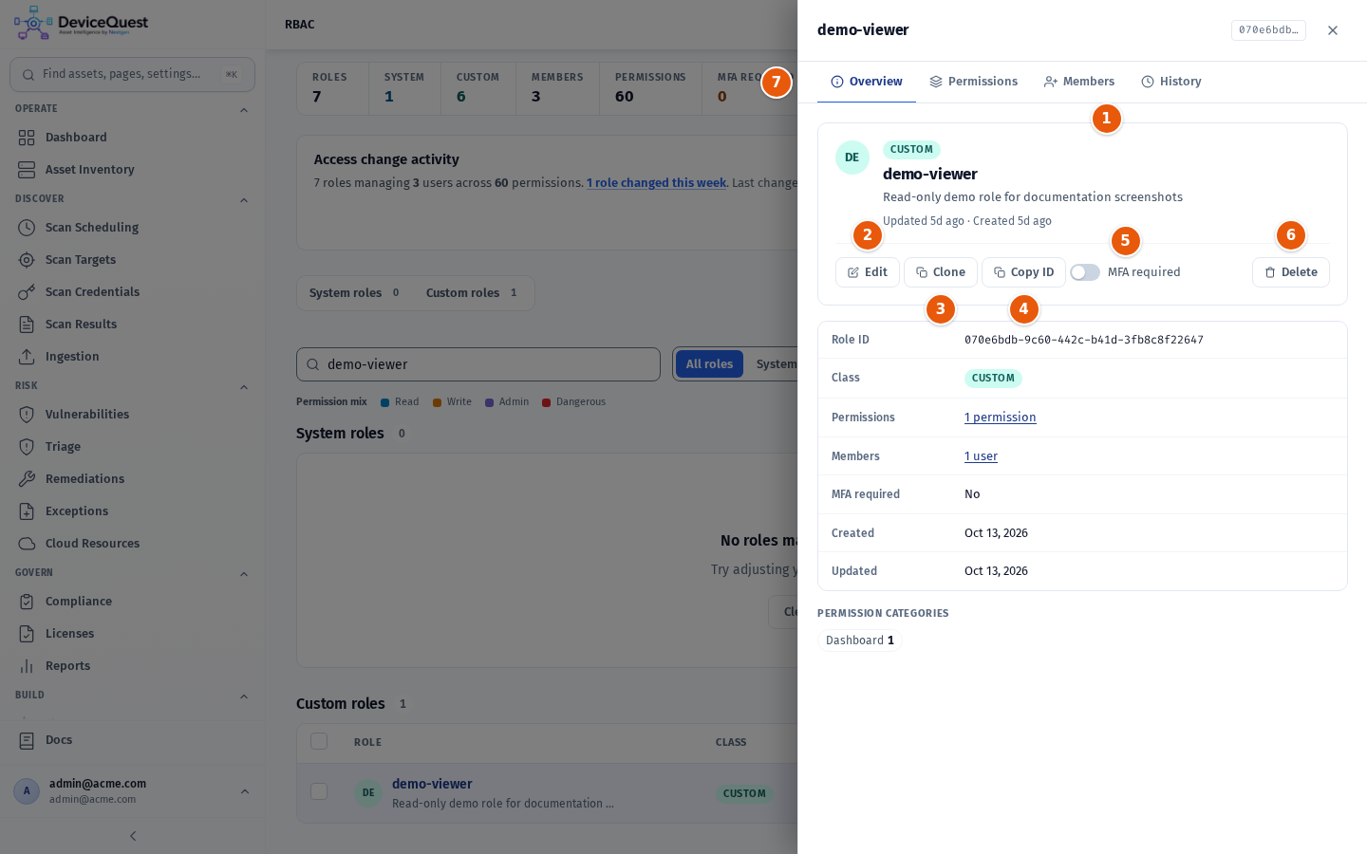Click the DE role avatar in panel

(x=852, y=158)
